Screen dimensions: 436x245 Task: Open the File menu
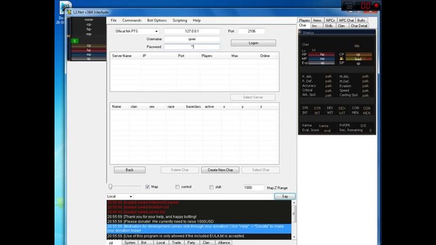(114, 20)
